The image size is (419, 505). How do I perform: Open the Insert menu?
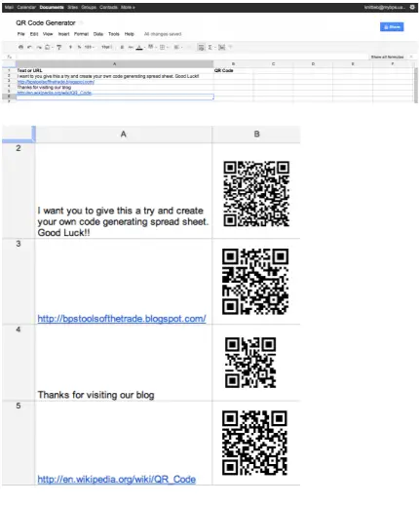pyautogui.click(x=63, y=34)
